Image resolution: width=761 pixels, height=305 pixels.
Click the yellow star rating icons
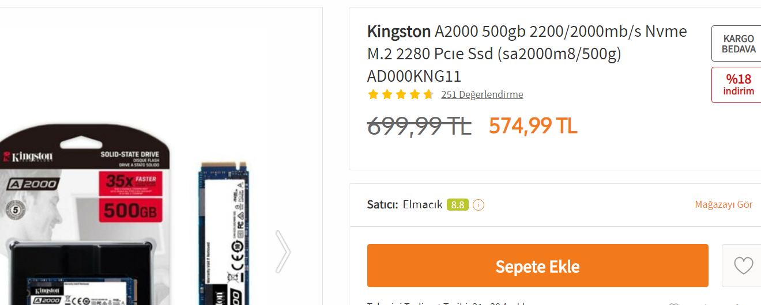click(x=401, y=94)
